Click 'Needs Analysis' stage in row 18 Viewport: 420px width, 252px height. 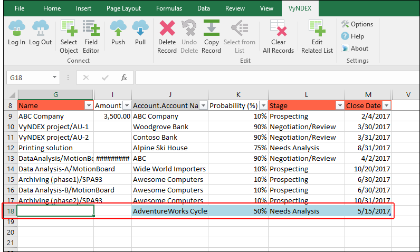tap(307, 211)
